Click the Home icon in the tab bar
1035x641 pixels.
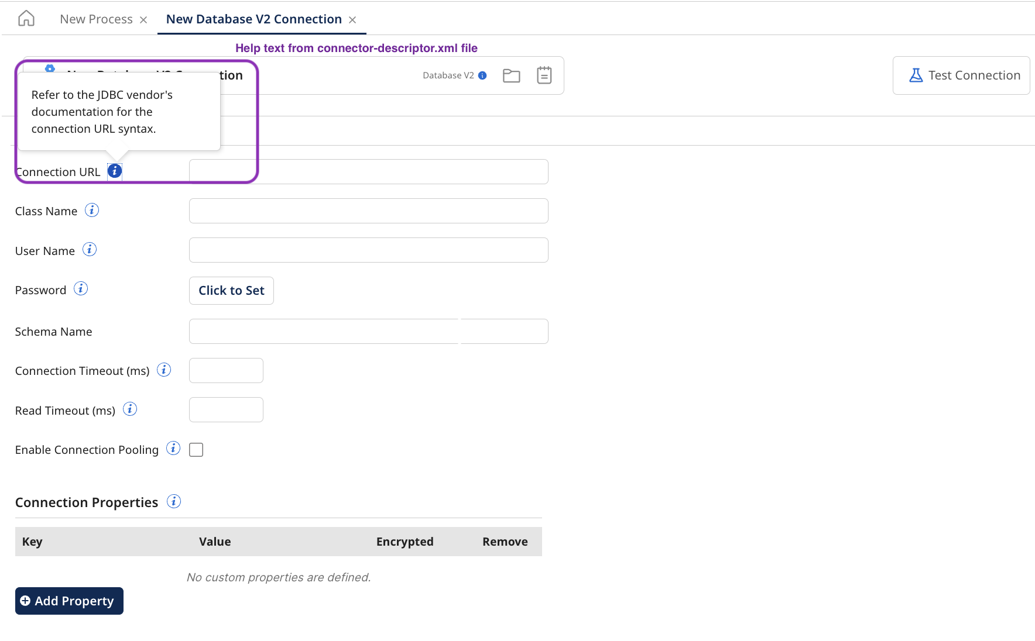[26, 18]
